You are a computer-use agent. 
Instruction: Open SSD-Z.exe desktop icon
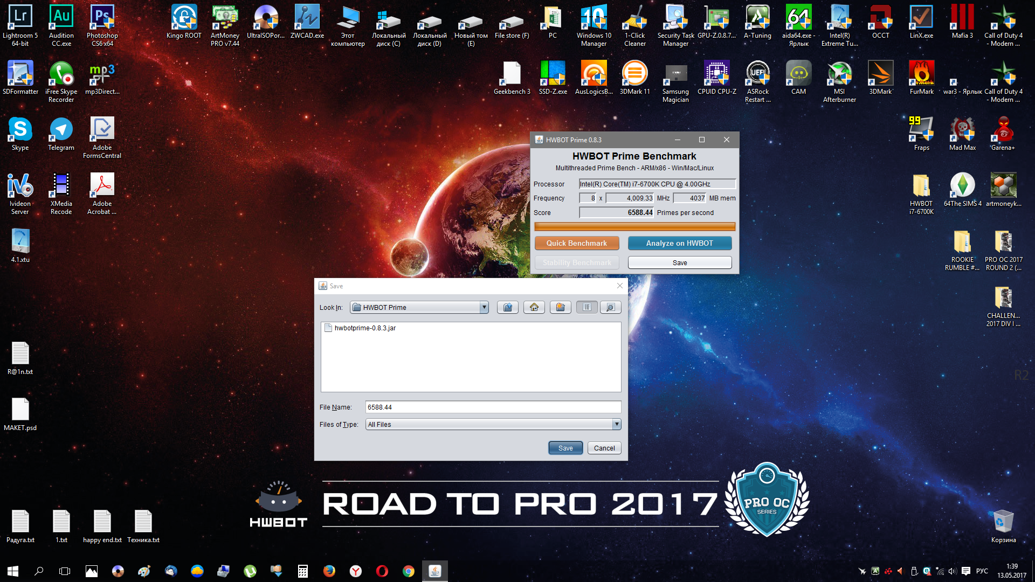pos(553,78)
